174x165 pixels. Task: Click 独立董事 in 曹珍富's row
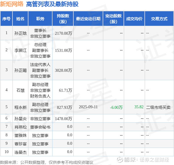[x=40, y=144]
